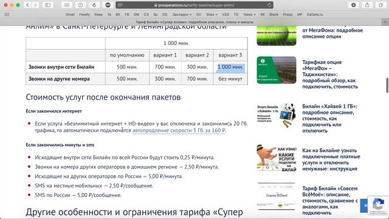Viewport: 389px width, 219px height.
Task: Open the DaData.ru bookmark
Action: 315,15
